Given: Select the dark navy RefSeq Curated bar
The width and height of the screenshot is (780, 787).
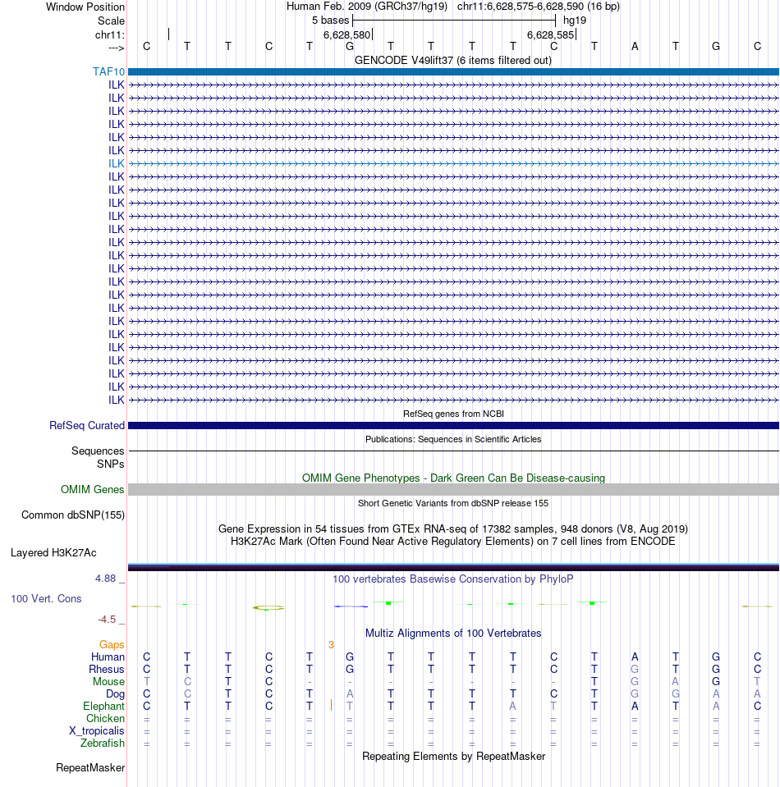Looking at the screenshot, I should click(x=453, y=426).
